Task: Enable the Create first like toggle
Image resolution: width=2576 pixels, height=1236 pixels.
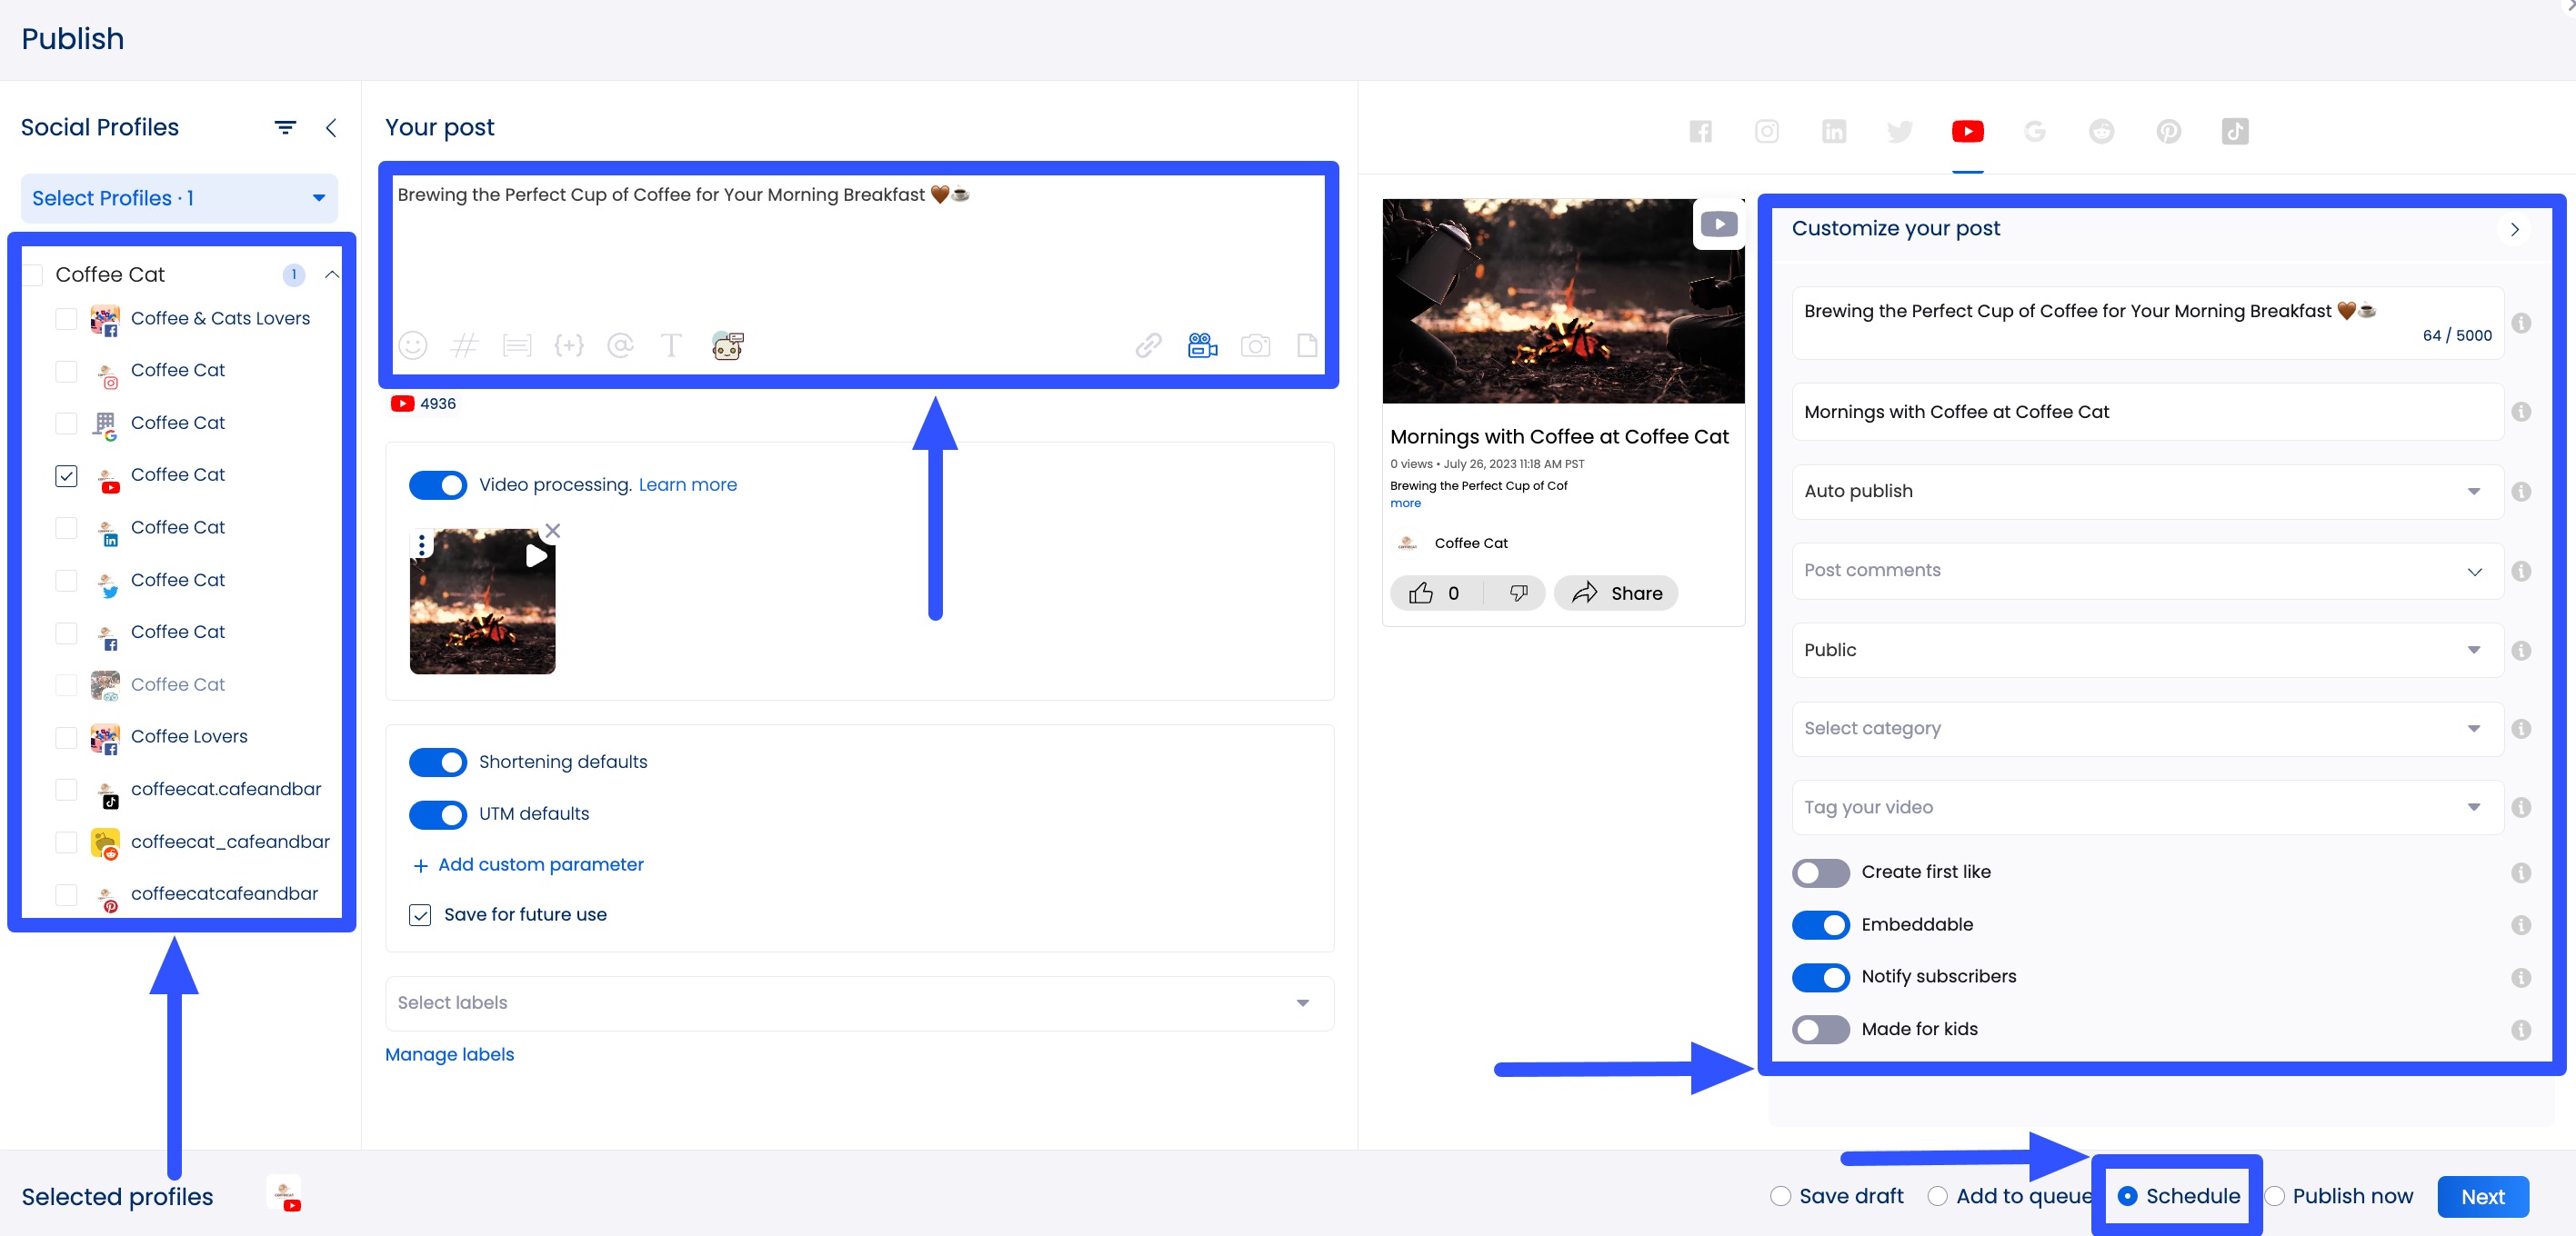Action: click(x=1820, y=872)
